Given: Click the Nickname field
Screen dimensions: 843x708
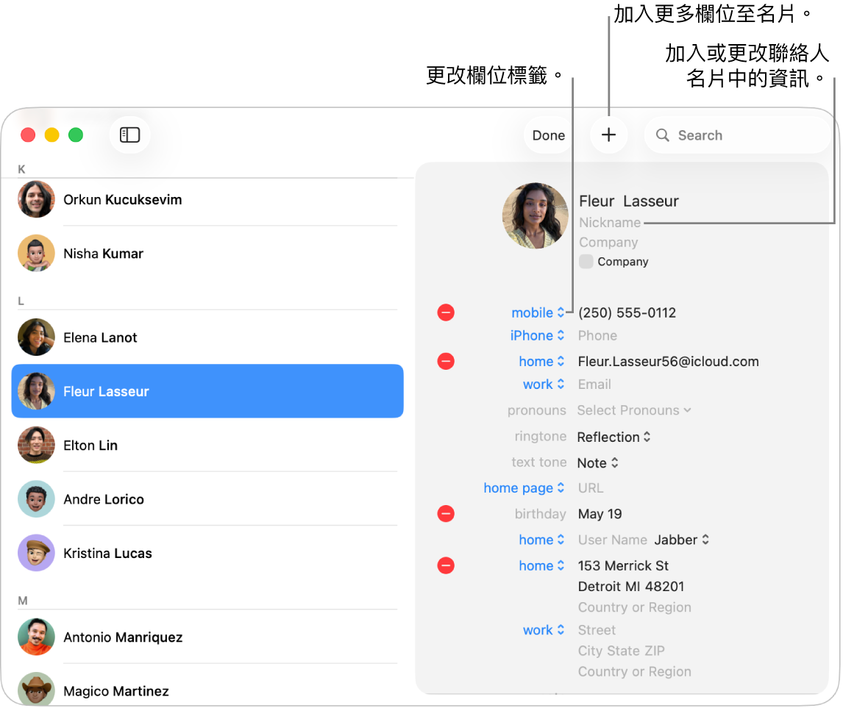Looking at the screenshot, I should [610, 222].
